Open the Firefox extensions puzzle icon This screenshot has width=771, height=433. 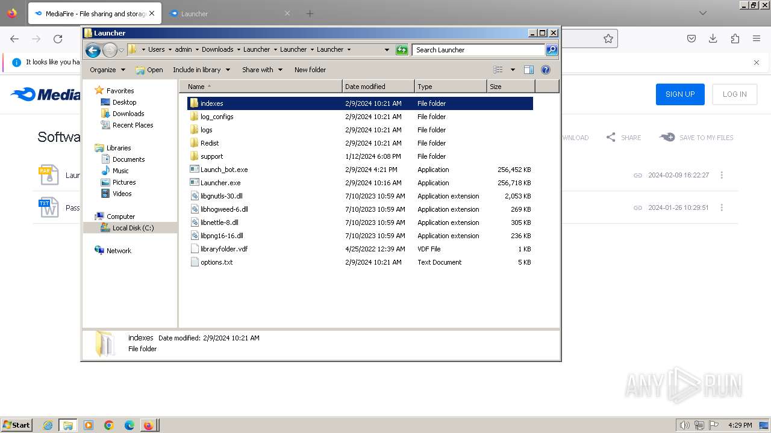pyautogui.click(x=735, y=38)
